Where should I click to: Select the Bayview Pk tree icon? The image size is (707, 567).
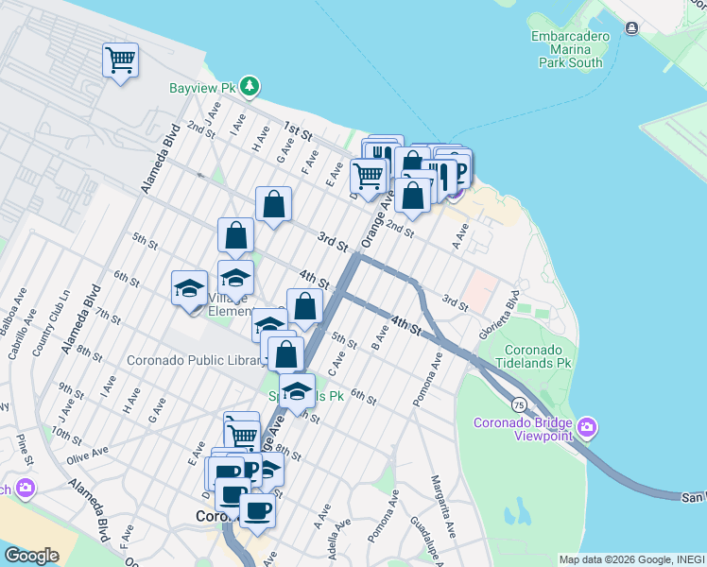click(250, 86)
